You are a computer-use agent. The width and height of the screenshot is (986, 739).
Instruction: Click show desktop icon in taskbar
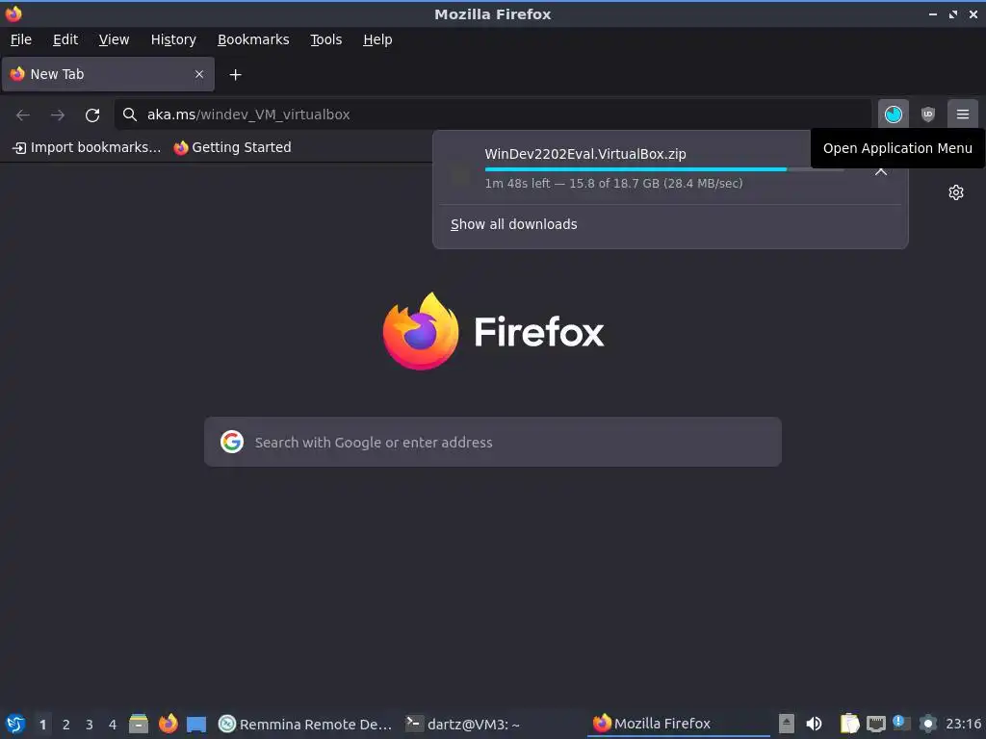click(196, 724)
